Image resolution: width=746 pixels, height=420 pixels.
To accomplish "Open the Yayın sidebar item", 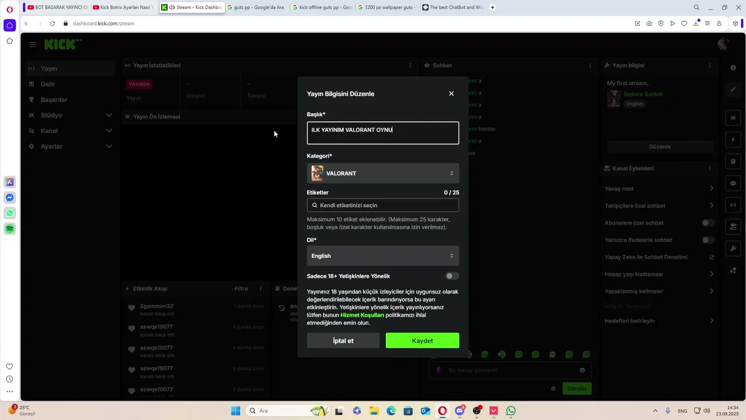I will pyautogui.click(x=71, y=68).
